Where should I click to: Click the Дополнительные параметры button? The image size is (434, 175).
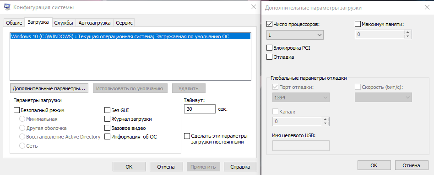[49, 89]
